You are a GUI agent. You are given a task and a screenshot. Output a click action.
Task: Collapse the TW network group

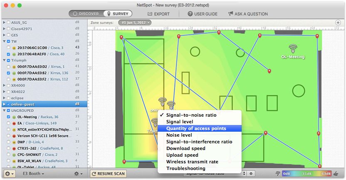(x=4, y=41)
